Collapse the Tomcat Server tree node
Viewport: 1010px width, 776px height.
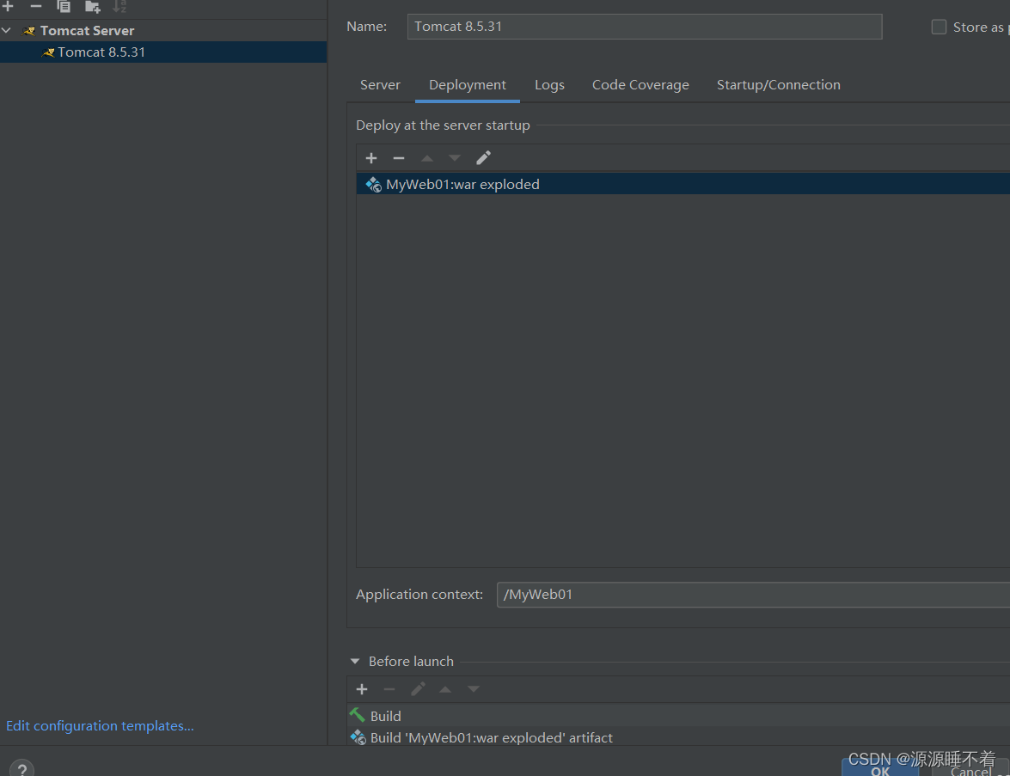(x=6, y=30)
